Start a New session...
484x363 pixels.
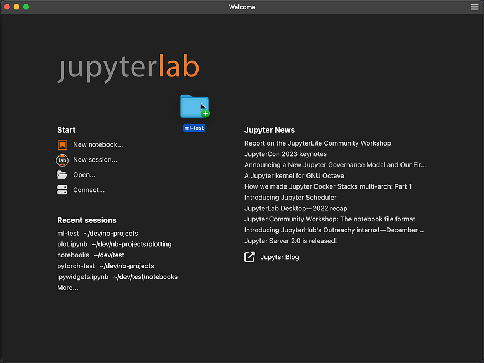tap(95, 159)
